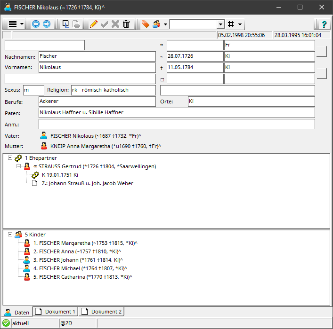Click the timestamp 28.03.1995 16:01:04

point(301,35)
